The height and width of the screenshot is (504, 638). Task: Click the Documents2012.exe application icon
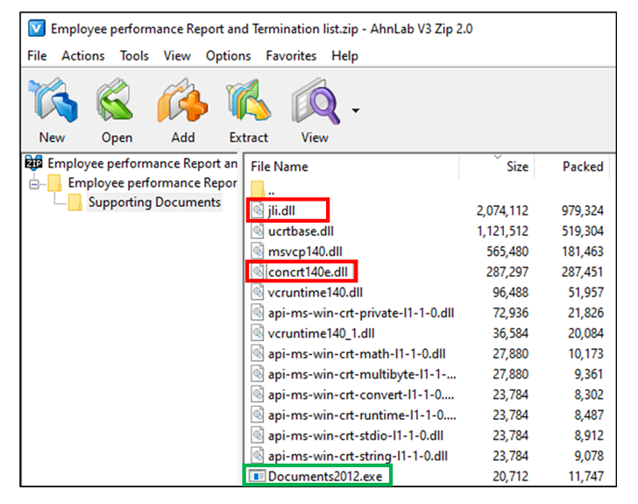[x=257, y=476]
